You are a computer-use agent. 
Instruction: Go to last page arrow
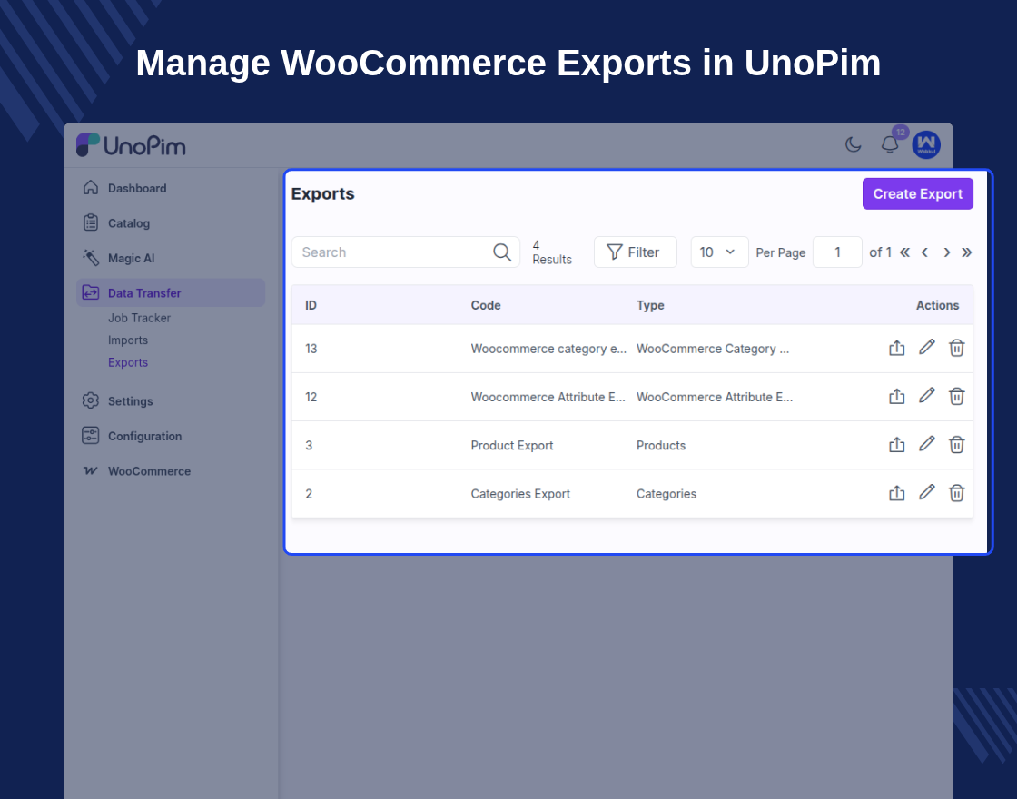(x=966, y=252)
